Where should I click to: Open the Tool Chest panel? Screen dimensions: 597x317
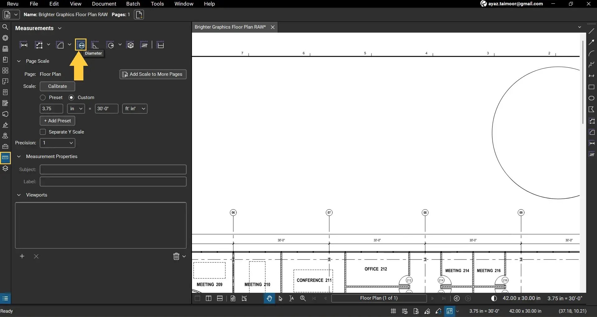pyautogui.click(x=5, y=146)
